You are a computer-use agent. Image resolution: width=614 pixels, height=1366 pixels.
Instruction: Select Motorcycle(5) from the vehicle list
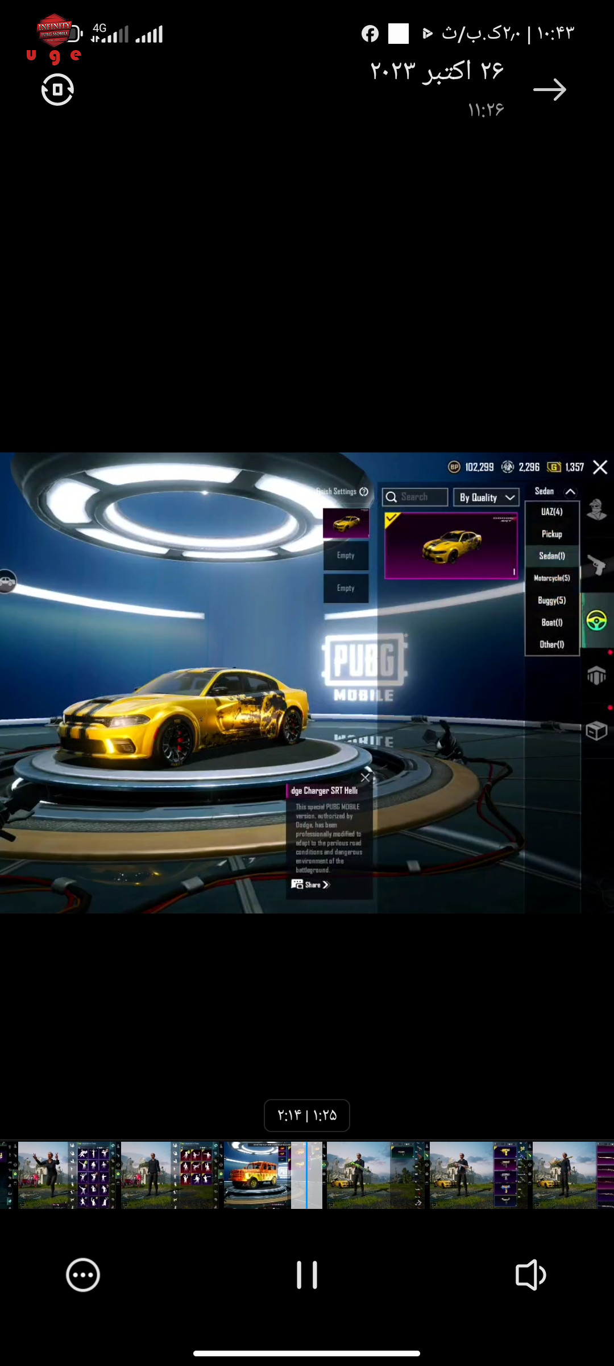552,578
